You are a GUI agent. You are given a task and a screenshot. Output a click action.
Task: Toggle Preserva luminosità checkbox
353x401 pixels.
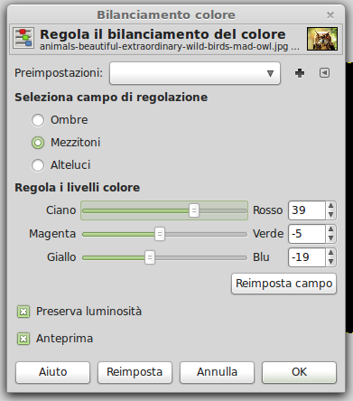23,312
